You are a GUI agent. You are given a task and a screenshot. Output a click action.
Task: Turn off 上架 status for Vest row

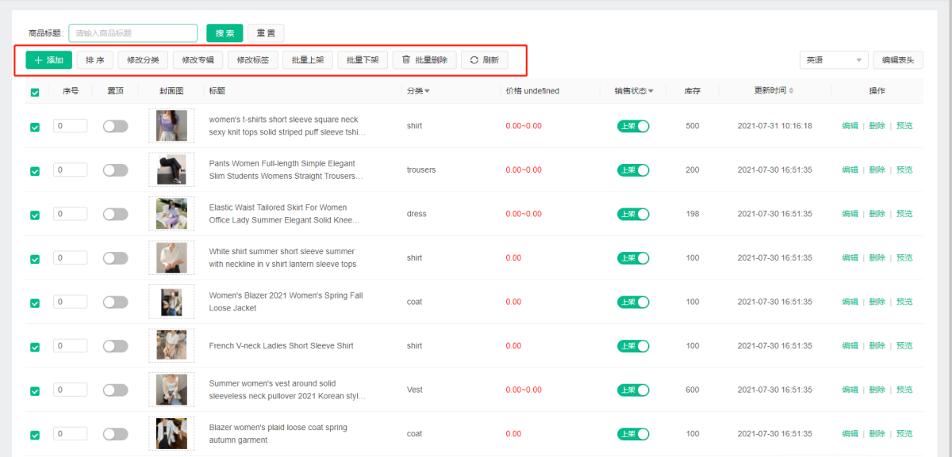[x=633, y=390]
